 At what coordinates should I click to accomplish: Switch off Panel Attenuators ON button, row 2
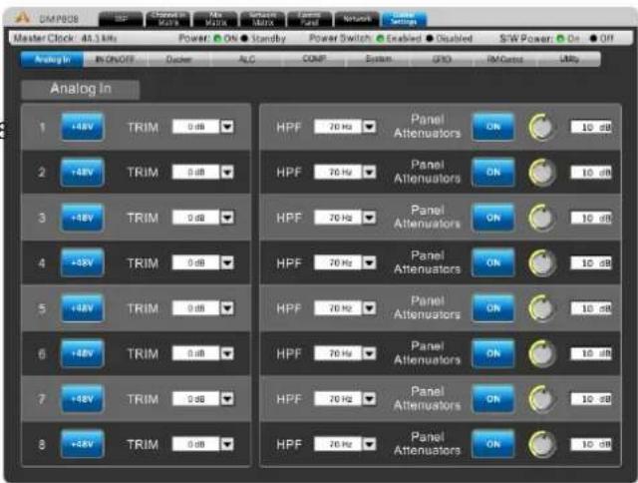tap(492, 173)
